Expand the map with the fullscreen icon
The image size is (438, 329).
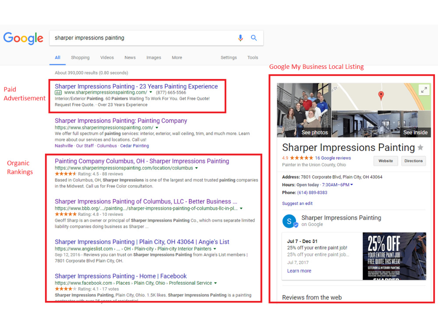click(x=424, y=90)
